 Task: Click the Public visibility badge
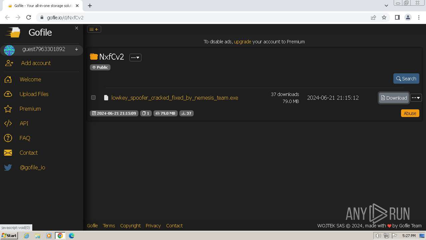click(x=100, y=67)
